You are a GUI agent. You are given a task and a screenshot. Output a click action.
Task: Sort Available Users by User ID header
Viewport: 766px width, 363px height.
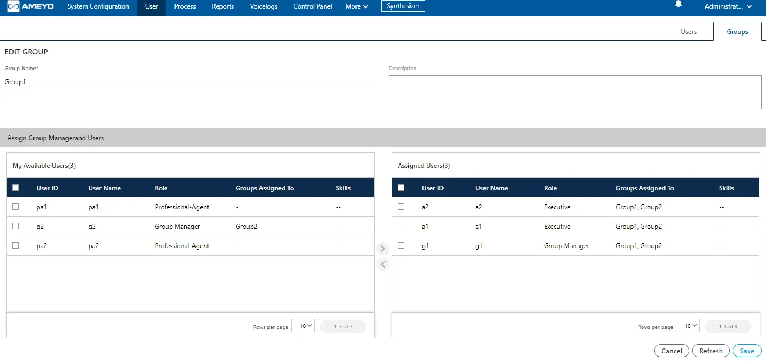47,188
